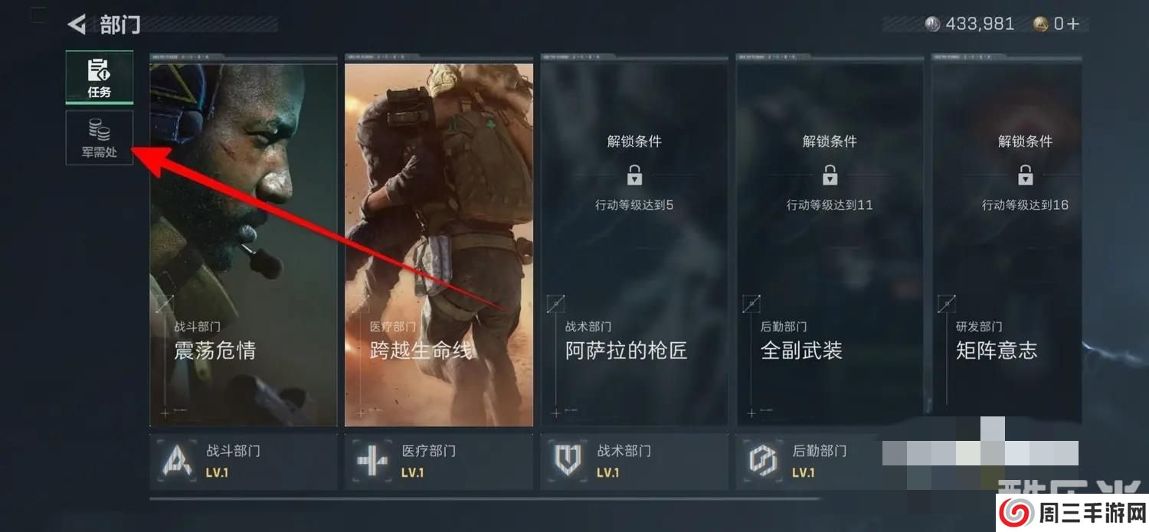Go back using the arrow beside 部门

77,24
